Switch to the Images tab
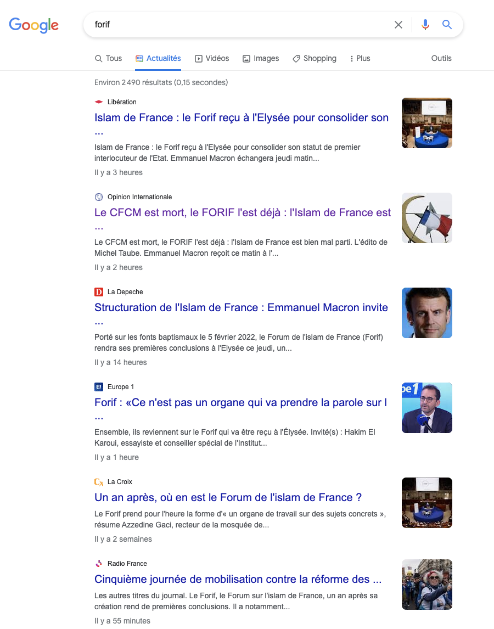Image resolution: width=494 pixels, height=629 pixels. (x=261, y=59)
